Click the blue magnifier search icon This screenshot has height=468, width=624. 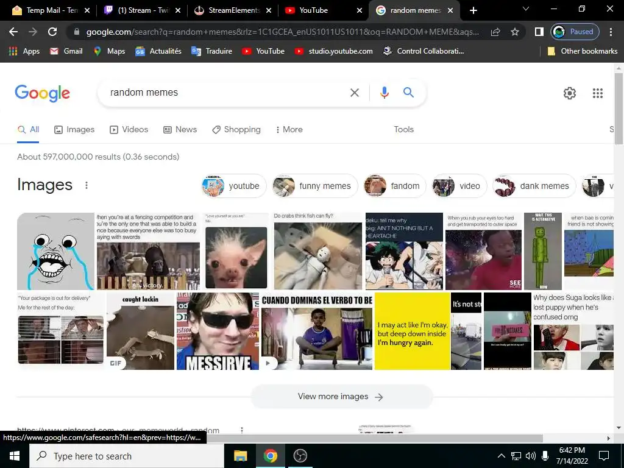pyautogui.click(x=408, y=93)
